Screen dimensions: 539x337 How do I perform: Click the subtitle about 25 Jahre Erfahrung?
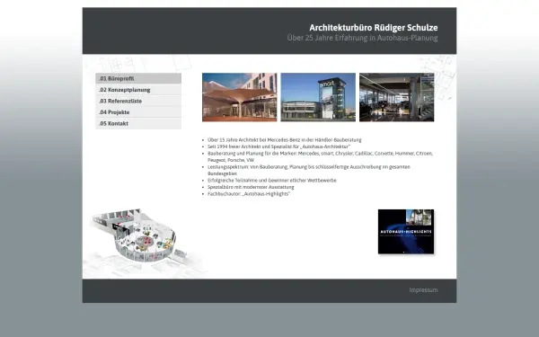362,38
